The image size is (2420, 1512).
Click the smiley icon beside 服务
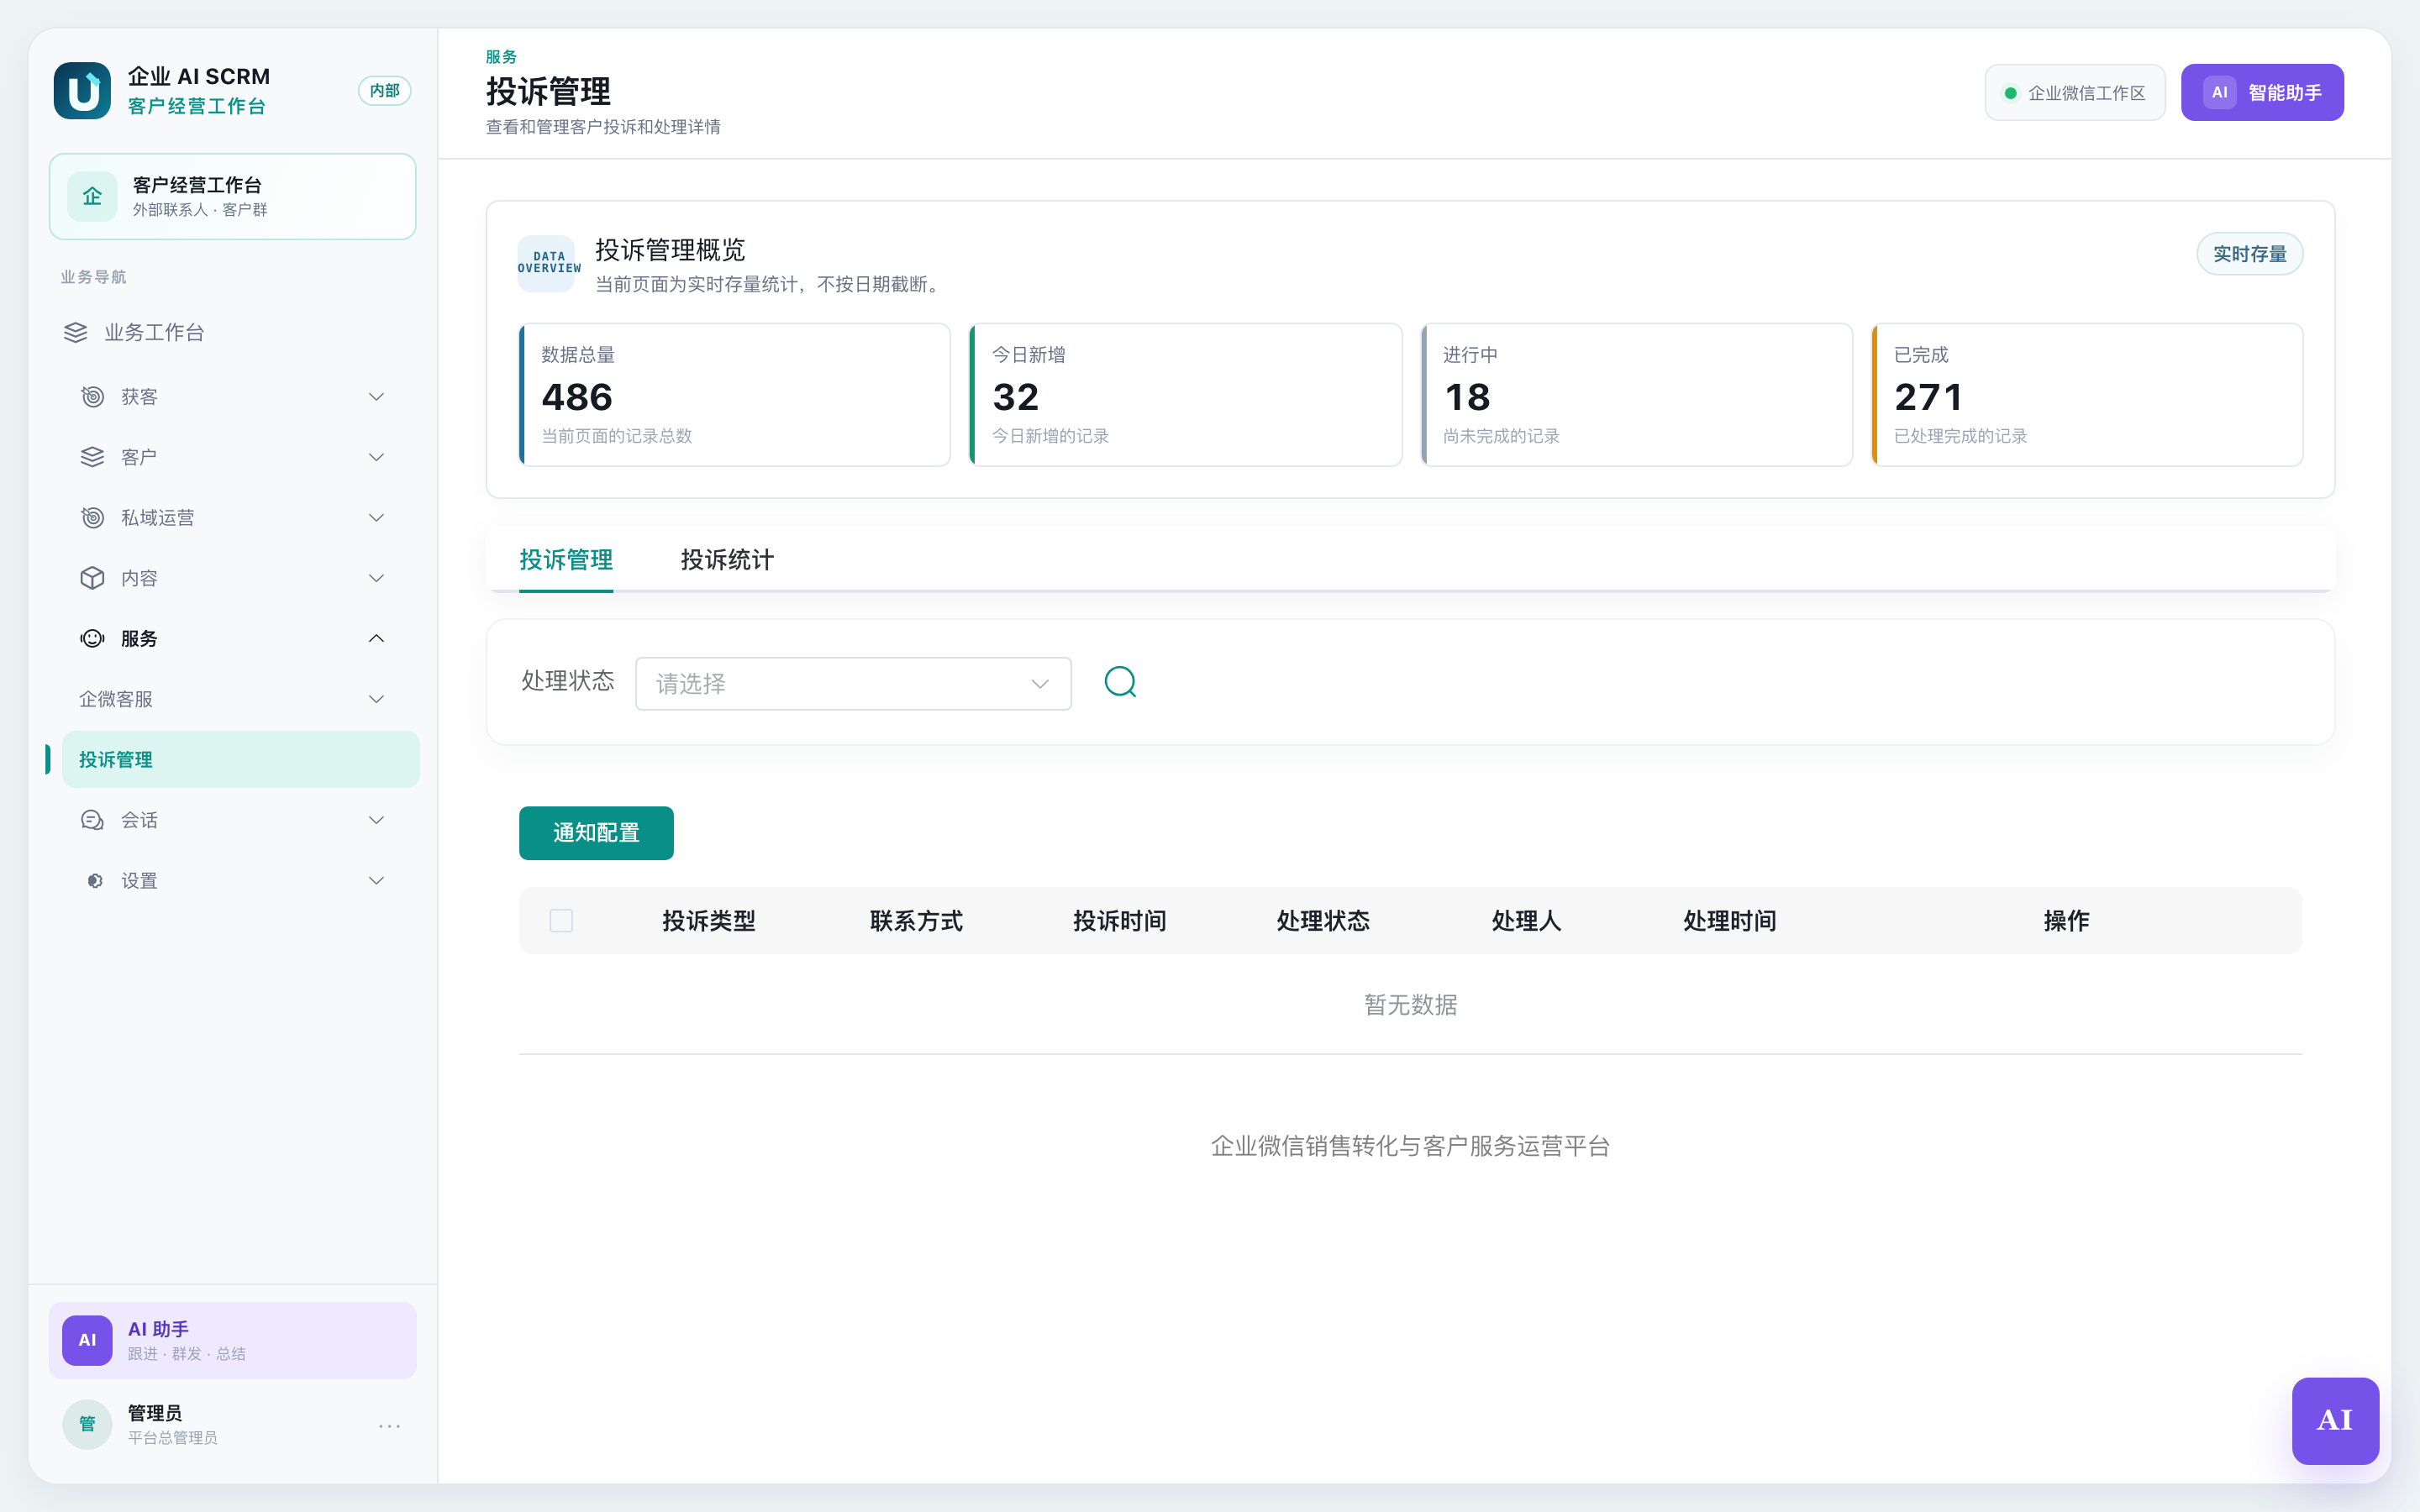[92, 639]
